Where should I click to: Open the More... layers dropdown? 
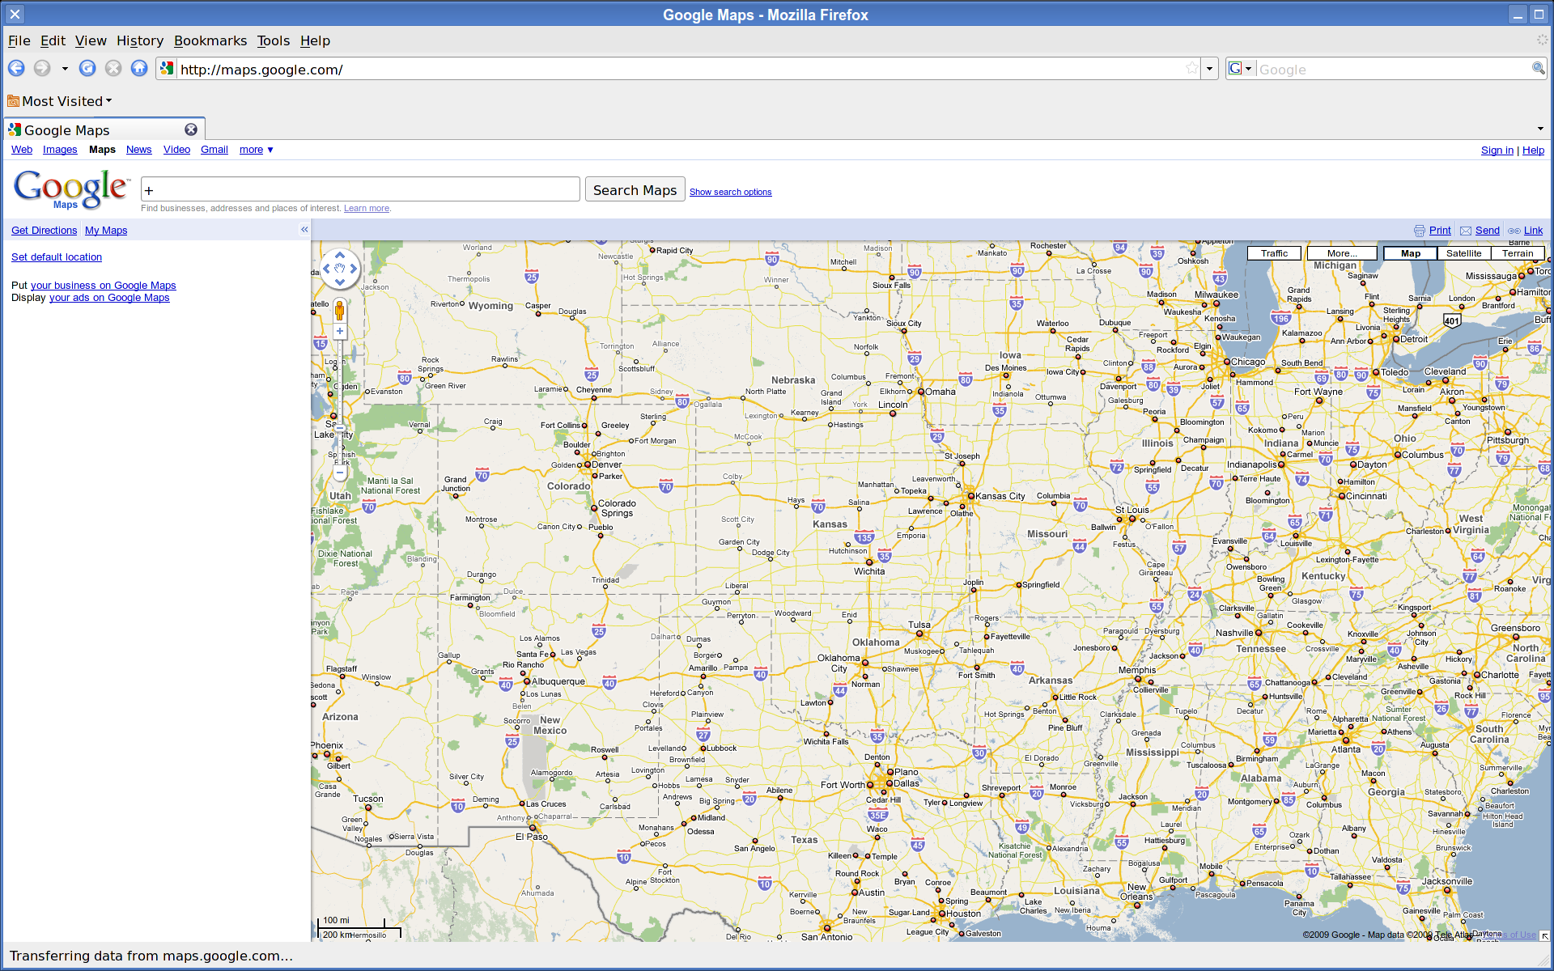(x=1342, y=253)
